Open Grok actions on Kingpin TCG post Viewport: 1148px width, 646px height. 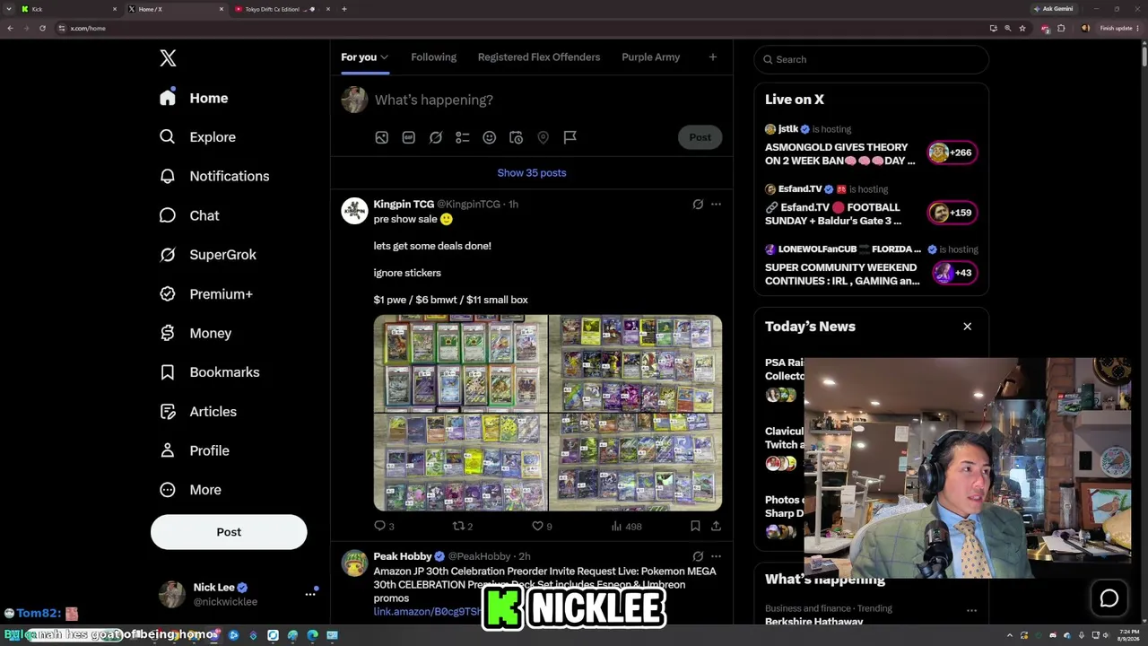(698, 205)
